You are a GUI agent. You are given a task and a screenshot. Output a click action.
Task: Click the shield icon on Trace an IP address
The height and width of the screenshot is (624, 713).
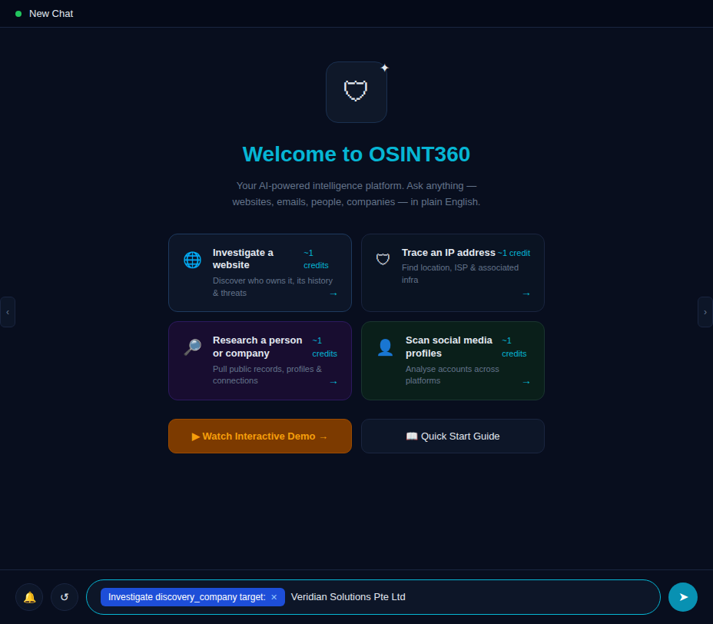coord(383,260)
